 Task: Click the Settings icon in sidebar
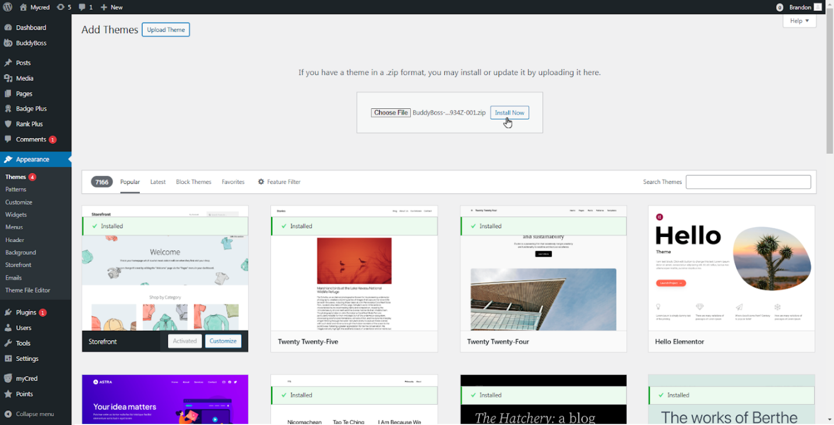click(x=8, y=359)
